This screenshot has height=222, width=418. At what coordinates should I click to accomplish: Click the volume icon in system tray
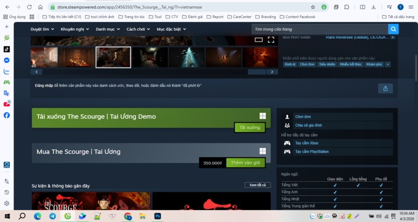coord(378,216)
